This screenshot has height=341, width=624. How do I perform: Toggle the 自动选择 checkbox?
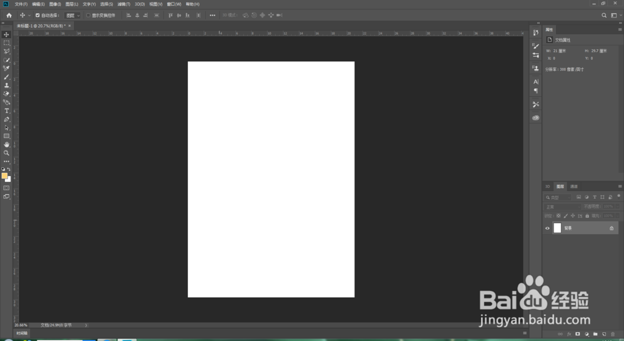pyautogui.click(x=37, y=16)
